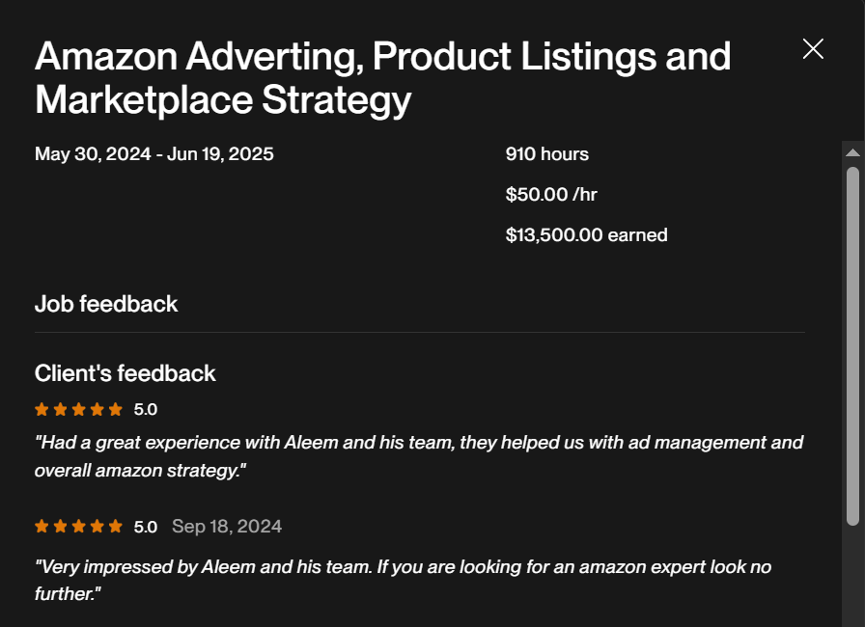Close the job details dialog
The width and height of the screenshot is (865, 627).
click(x=813, y=49)
